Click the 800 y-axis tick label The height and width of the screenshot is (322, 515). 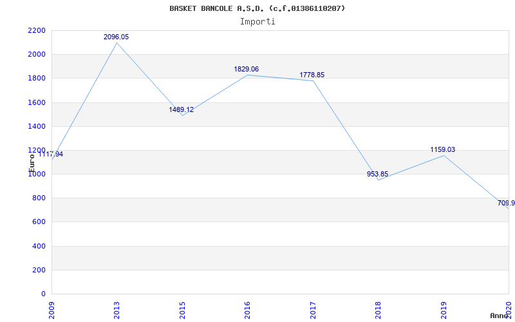coord(39,198)
